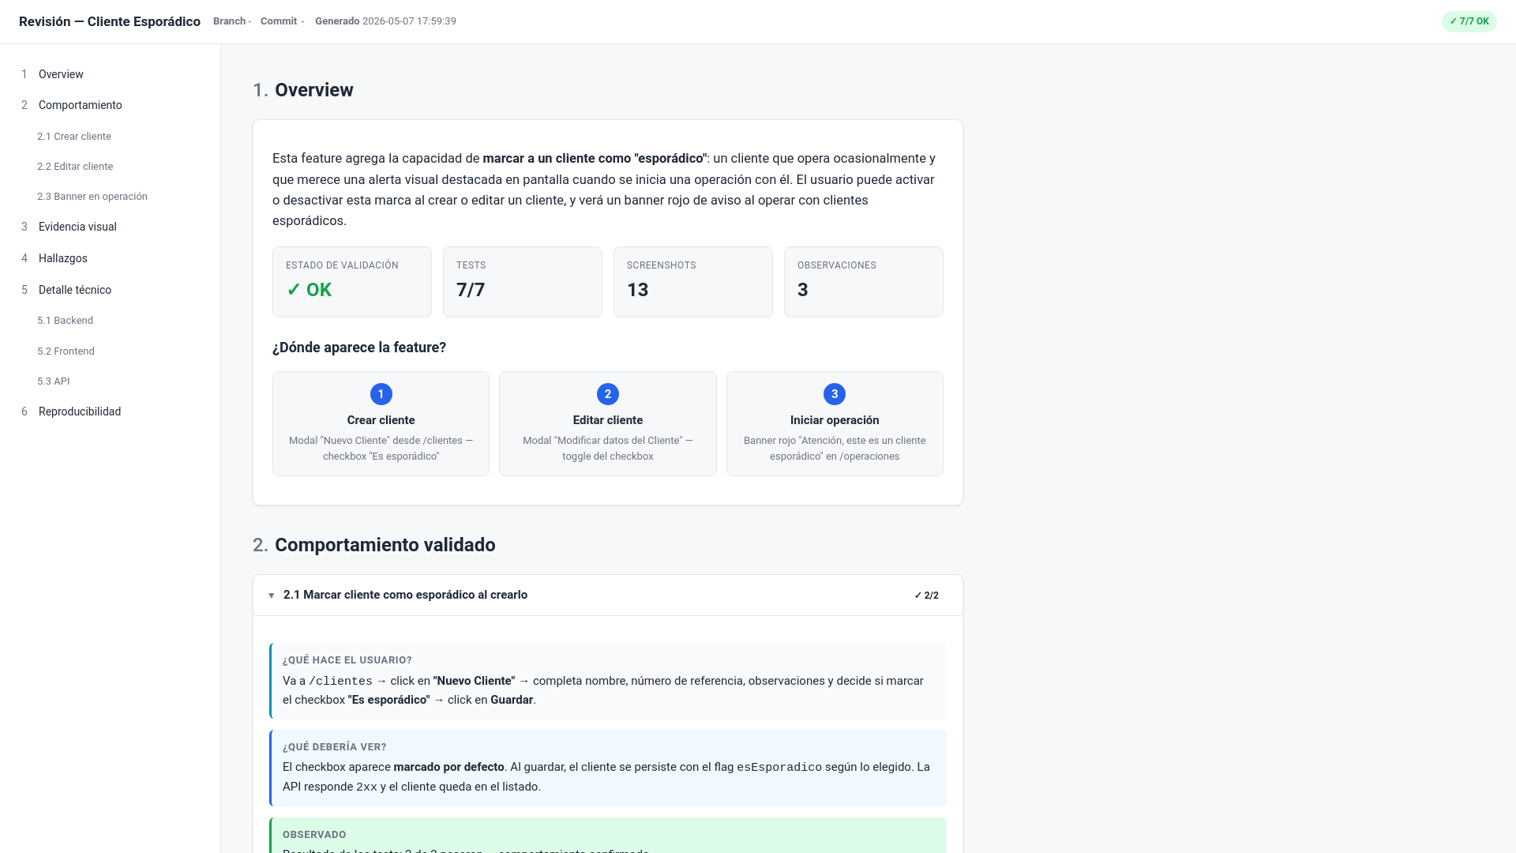The height and width of the screenshot is (853, 1516).
Task: Click the Revisión — Cliente Esporádico title
Action: (110, 21)
